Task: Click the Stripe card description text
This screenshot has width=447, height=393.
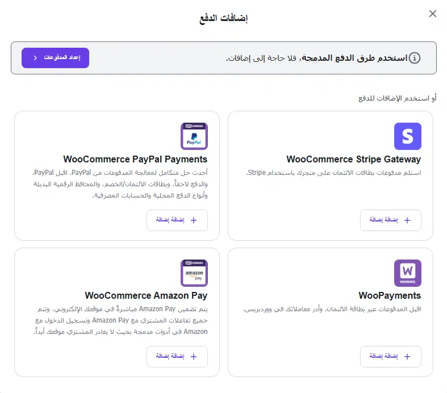Action: click(333, 173)
